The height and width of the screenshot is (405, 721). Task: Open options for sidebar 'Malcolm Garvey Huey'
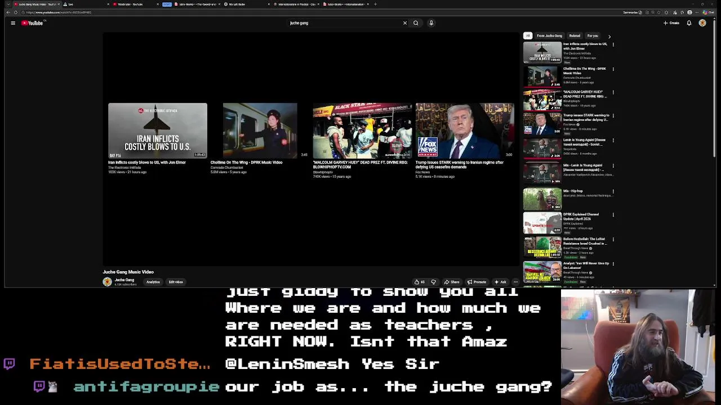[613, 92]
